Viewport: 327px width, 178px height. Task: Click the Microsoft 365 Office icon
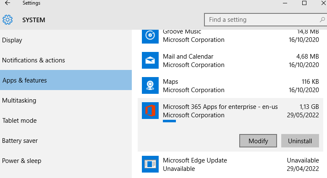pyautogui.click(x=150, y=111)
